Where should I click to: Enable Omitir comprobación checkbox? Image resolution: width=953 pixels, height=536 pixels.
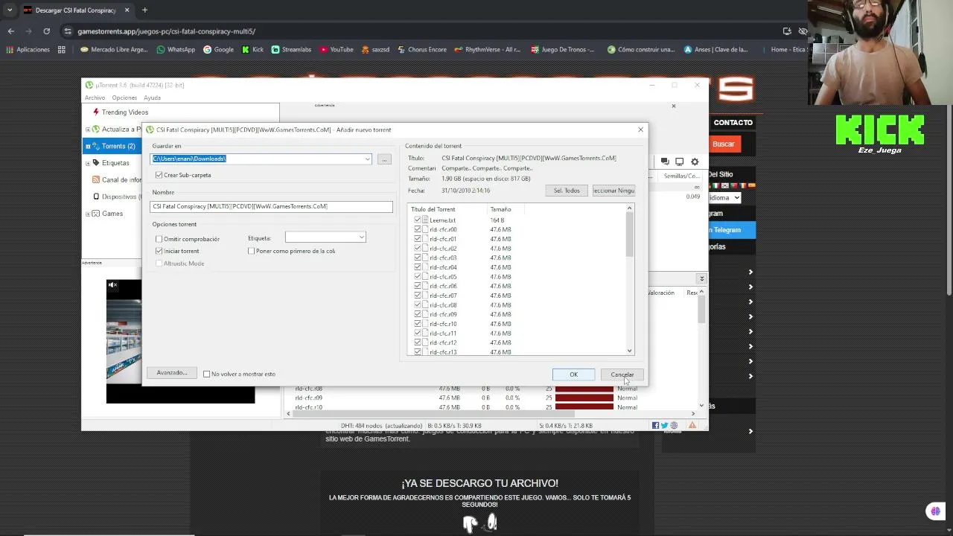coord(159,239)
